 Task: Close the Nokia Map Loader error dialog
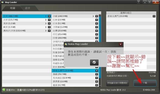pyautogui.click(x=120, y=44)
